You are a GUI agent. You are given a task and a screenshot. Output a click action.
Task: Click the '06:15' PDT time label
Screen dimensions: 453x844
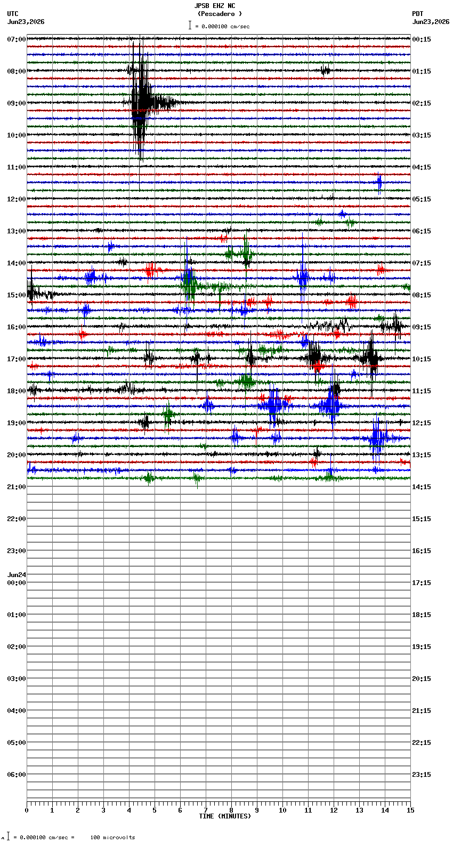[x=422, y=231]
